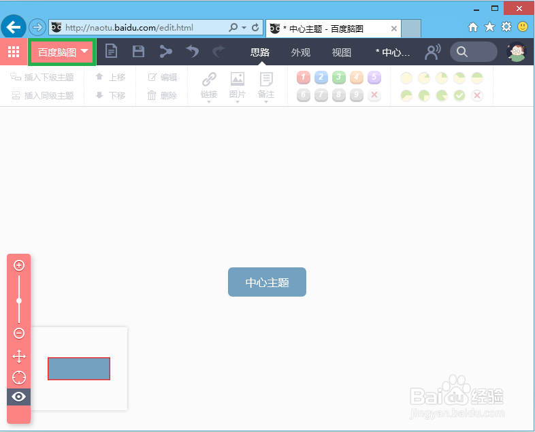Close the 中心主题 - 百度脑图 browser tab

point(393,29)
